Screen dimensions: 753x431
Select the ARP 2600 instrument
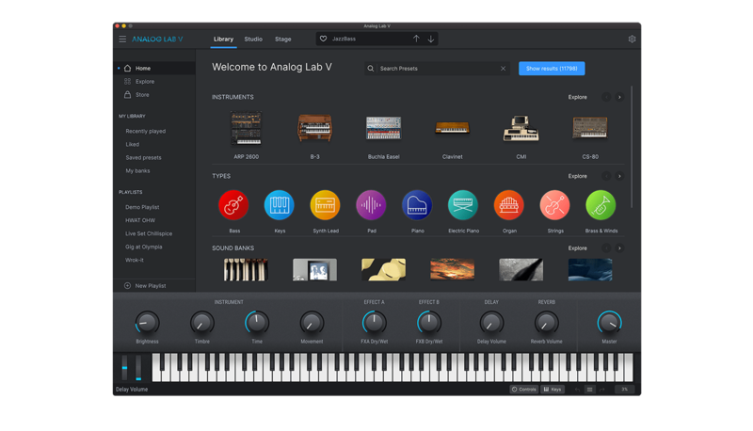246,128
